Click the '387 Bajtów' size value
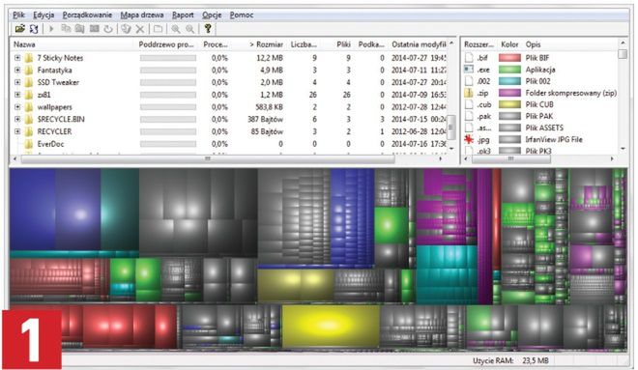Screen dimensions: 638x370 coord(265,119)
